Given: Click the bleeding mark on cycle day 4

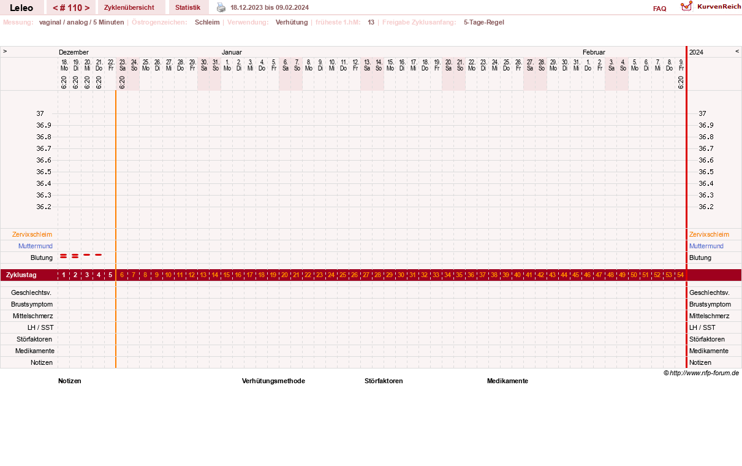Looking at the screenshot, I should pos(99,254).
